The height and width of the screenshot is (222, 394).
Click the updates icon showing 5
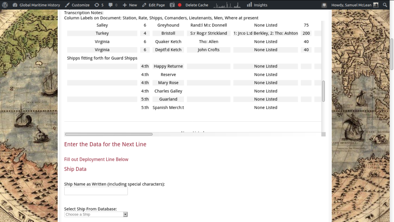point(99,5)
